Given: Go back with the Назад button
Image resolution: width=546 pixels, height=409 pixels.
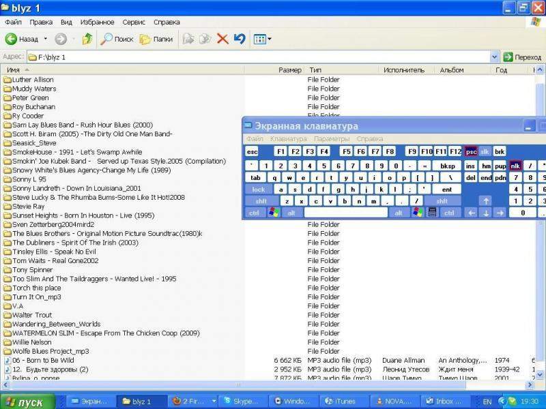Looking at the screenshot, I should [22, 39].
